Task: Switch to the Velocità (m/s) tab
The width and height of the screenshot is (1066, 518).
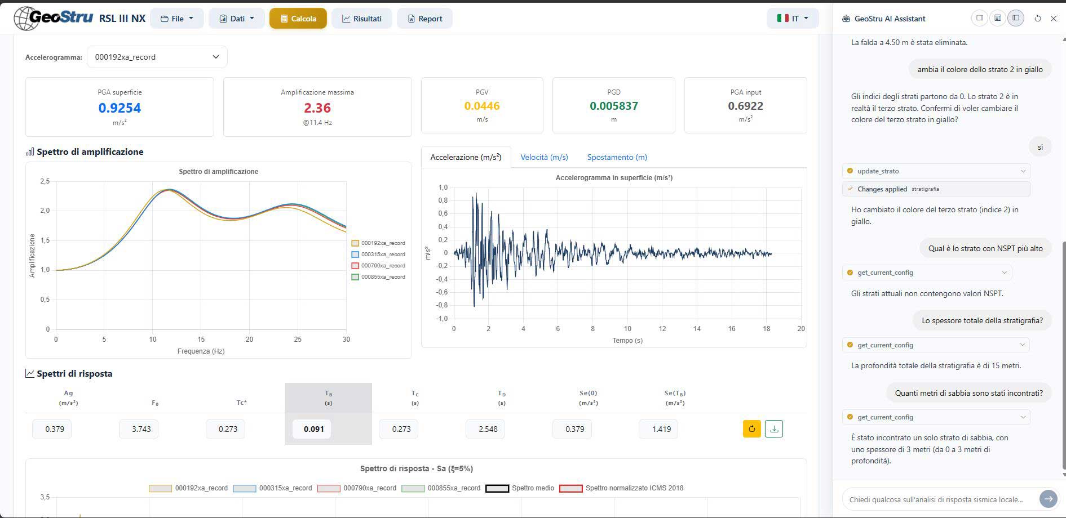Action: pyautogui.click(x=544, y=157)
